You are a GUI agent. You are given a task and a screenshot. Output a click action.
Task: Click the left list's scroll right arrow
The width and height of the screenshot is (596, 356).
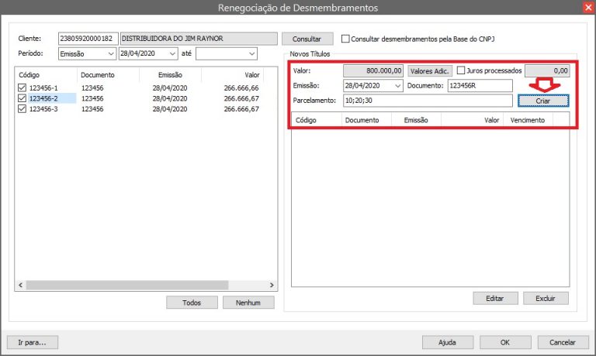[272, 285]
